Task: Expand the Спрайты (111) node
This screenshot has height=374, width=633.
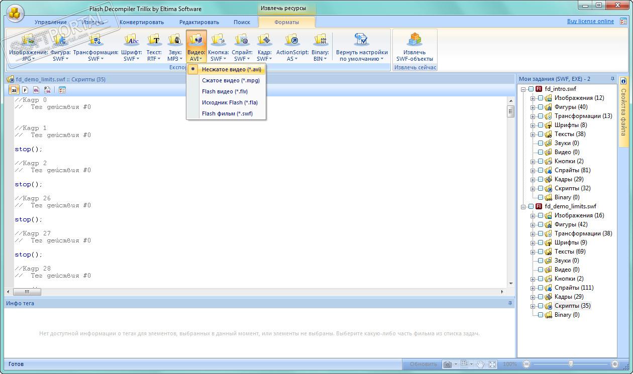Action: (533, 288)
